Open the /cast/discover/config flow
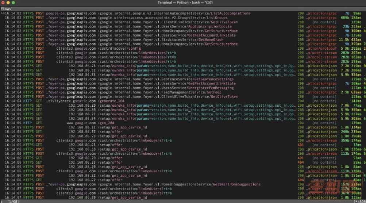The width and height of the screenshot is (366, 203). click(183, 48)
